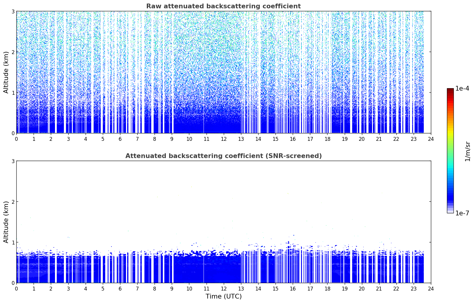Screen dimensions: 474x303
Task: Click hour 12 tick label on bottom plot
Action: pyautogui.click(x=223, y=289)
